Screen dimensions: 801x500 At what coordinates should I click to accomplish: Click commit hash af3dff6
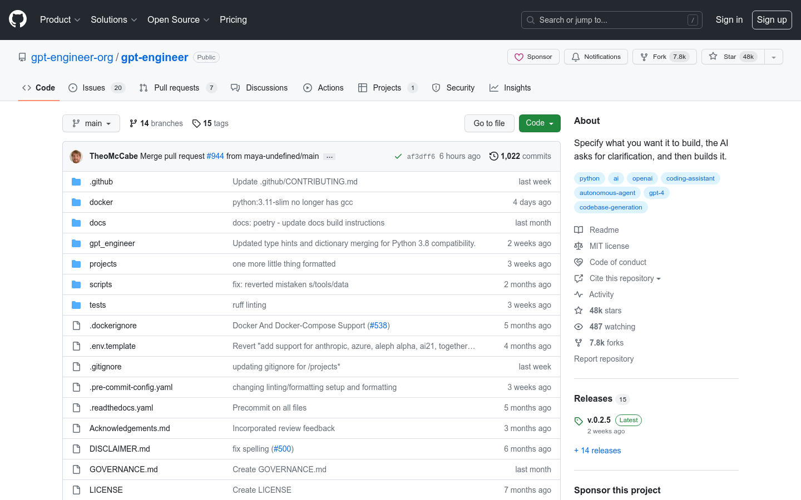pos(421,157)
